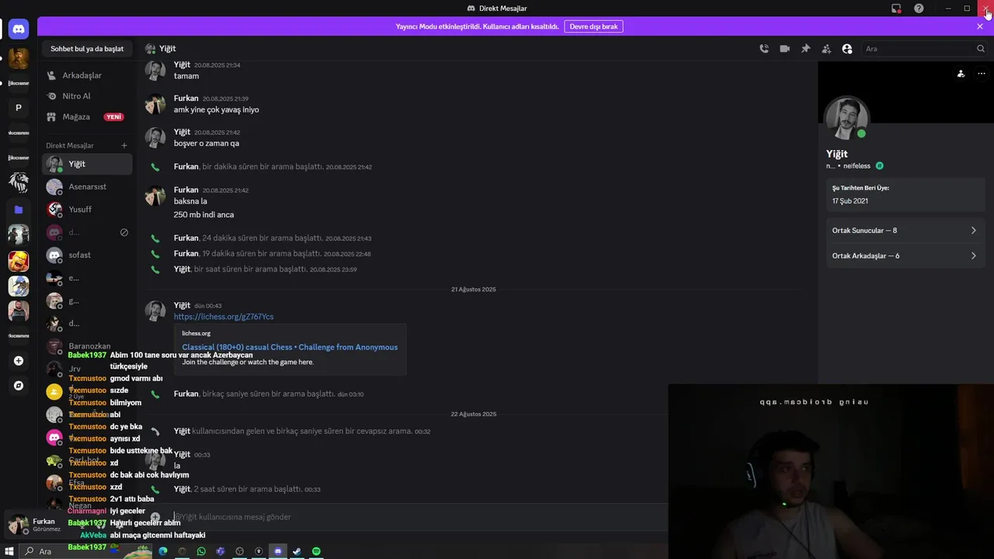Screen dimensions: 994x559
Task: Open the Arkadaşlar tab
Action: pos(87,75)
